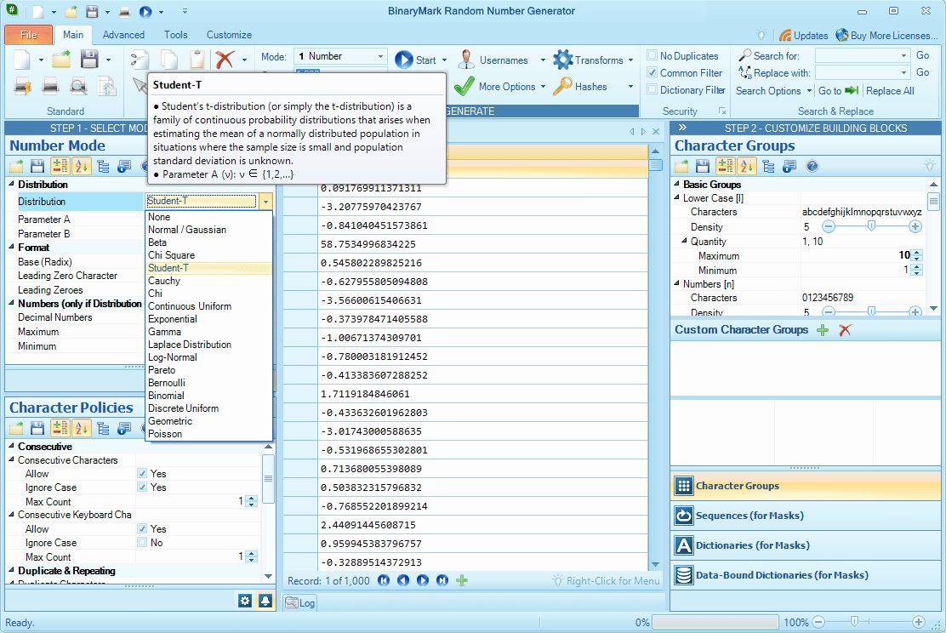Open the Transforms gear icon
The height and width of the screenshot is (633, 946).
click(561, 59)
